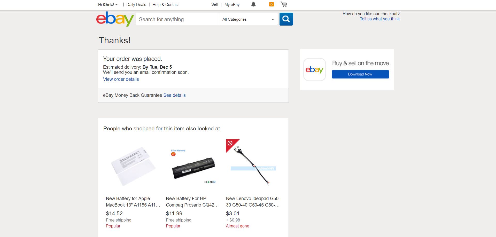Screen dimensions: 496x237
Task: Click Tell us what you think link
Action: click(x=380, y=19)
